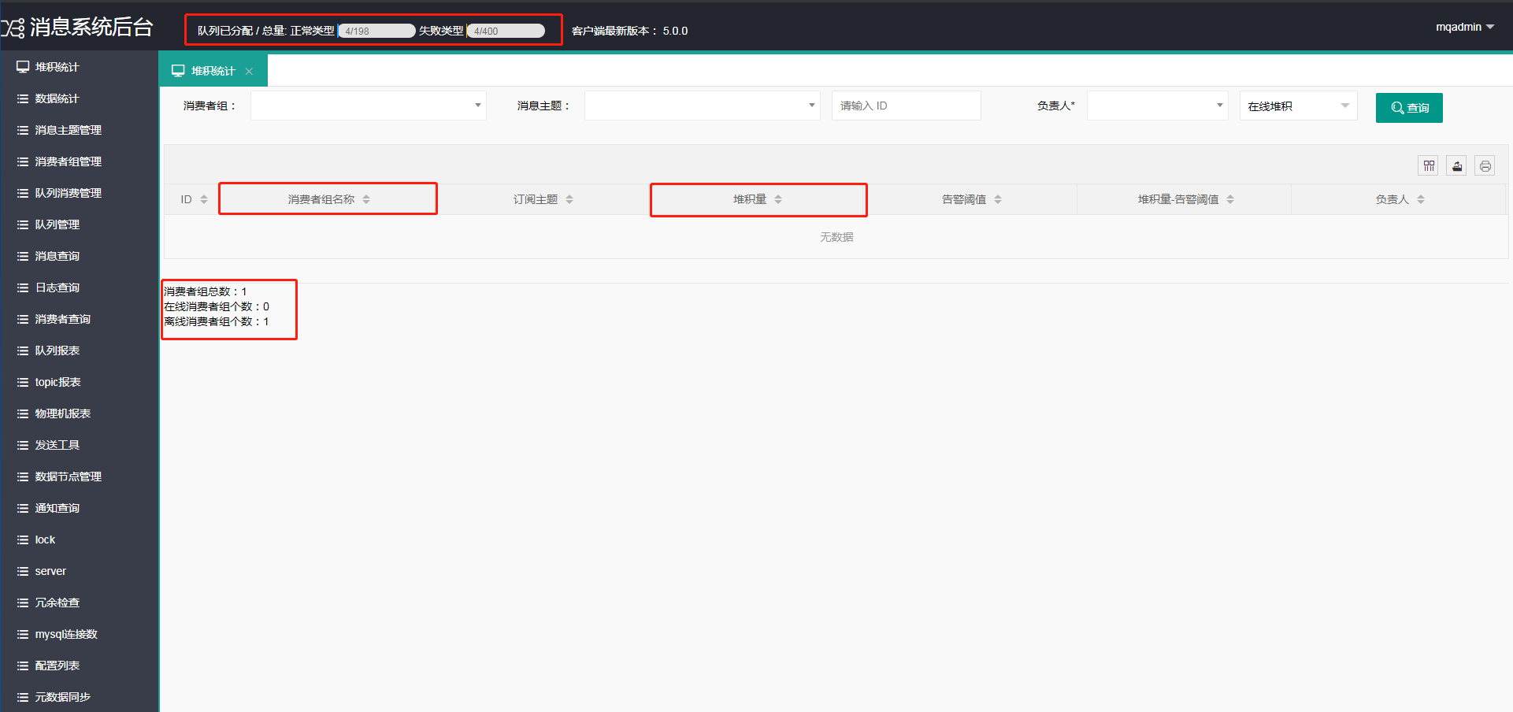Go to 消息查询 menu entry

pyautogui.click(x=79, y=256)
